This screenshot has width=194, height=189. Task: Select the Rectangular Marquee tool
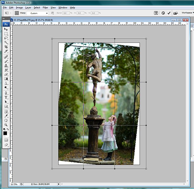6,33
